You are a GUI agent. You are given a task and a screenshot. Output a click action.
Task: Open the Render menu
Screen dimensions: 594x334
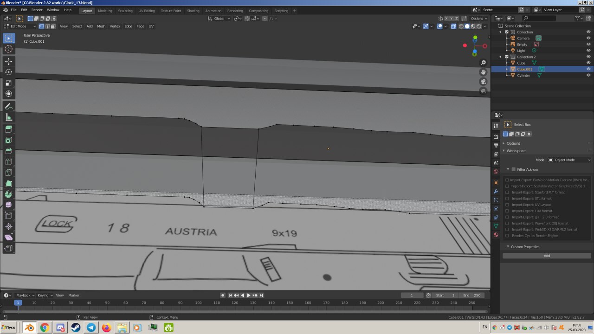click(x=37, y=10)
